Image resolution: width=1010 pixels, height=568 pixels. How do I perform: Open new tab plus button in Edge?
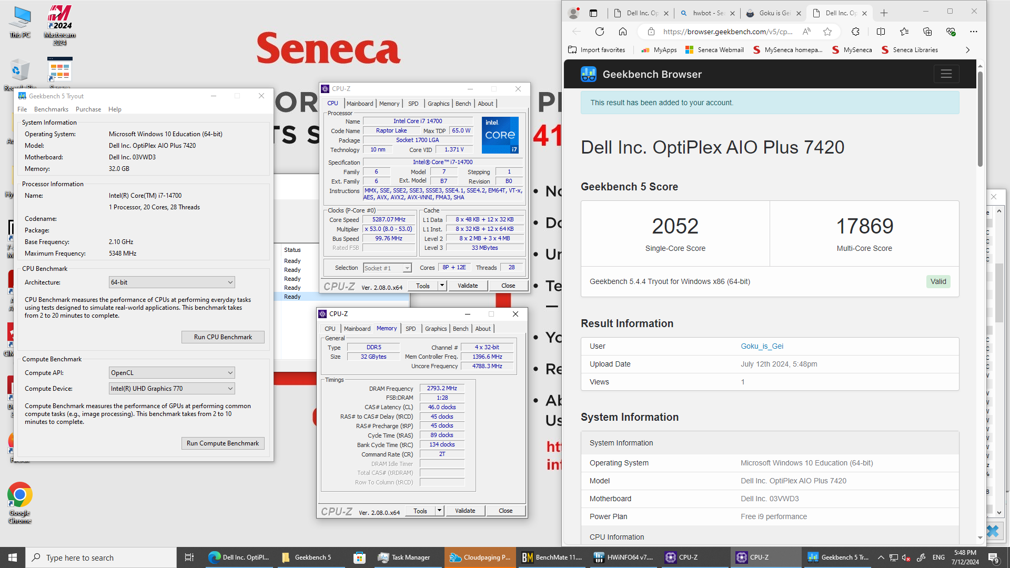[884, 13]
